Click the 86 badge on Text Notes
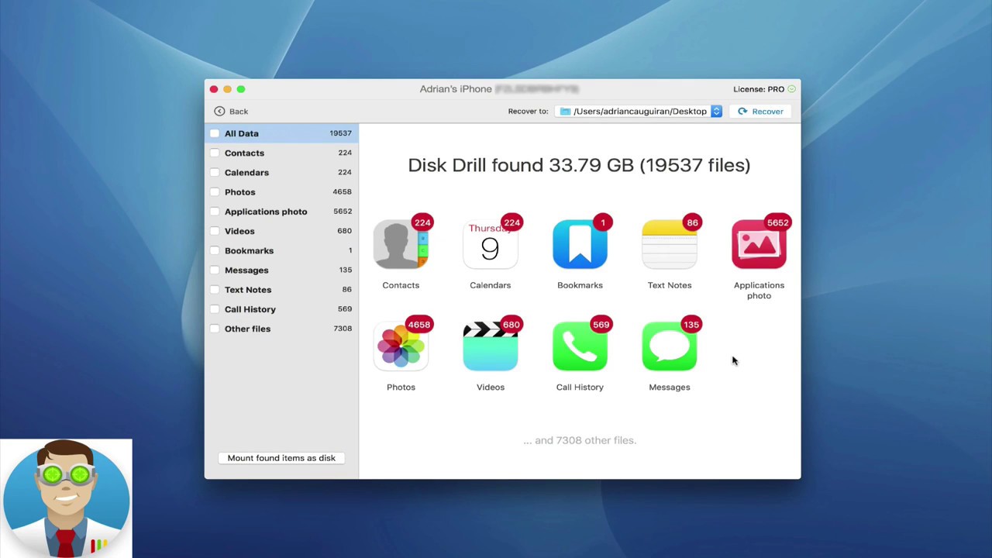992x558 pixels. pos(692,223)
